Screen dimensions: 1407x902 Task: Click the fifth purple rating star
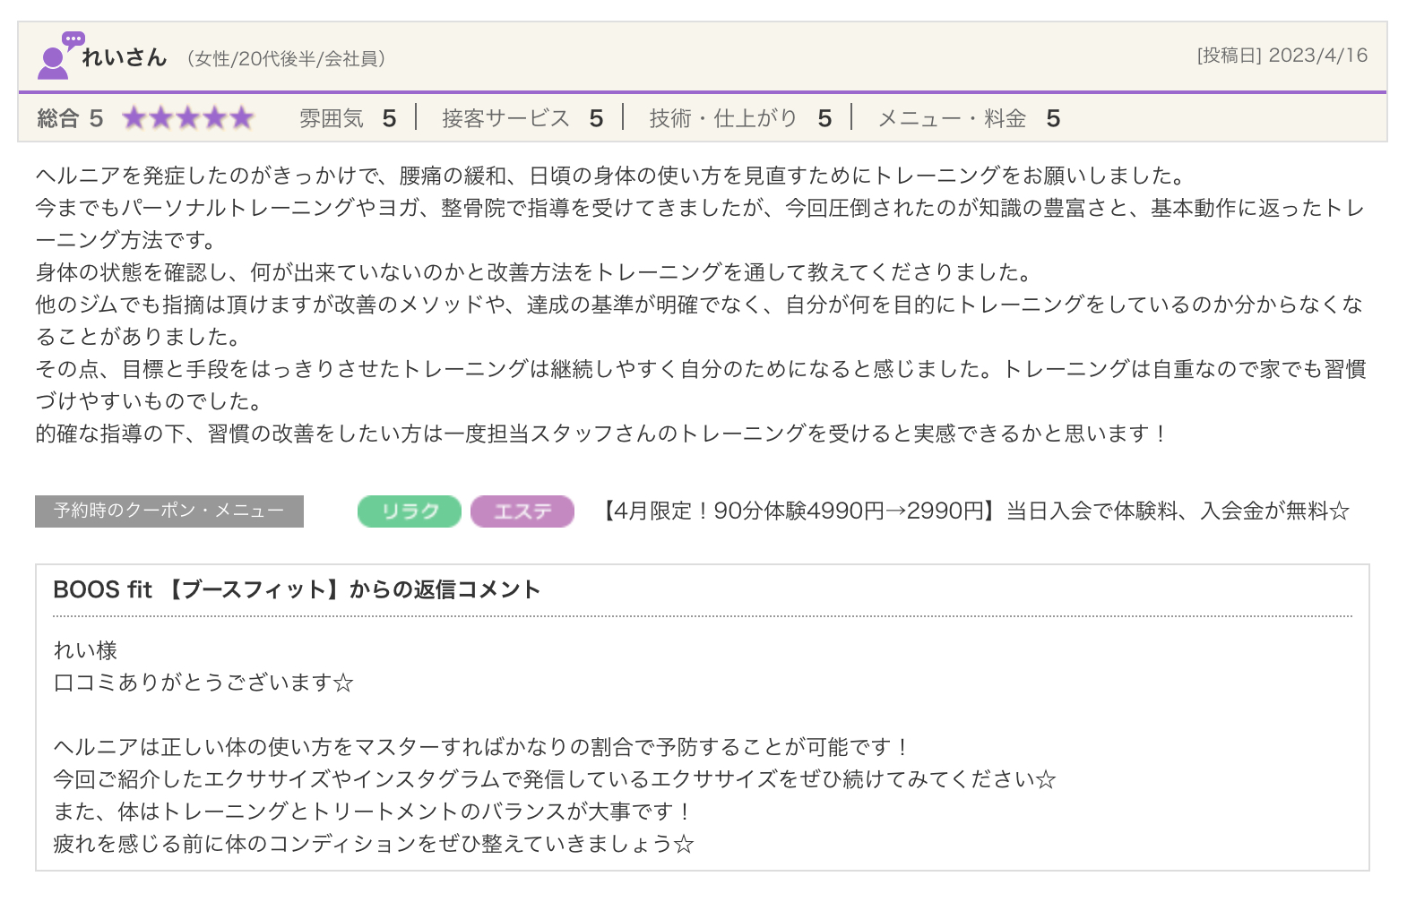[242, 118]
